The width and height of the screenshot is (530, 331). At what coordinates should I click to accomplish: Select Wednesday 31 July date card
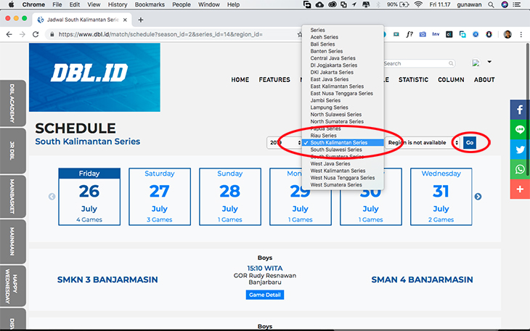pyautogui.click(x=441, y=197)
